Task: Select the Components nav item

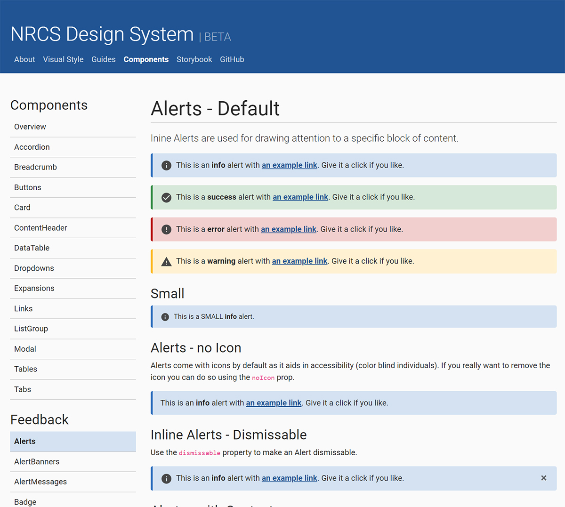Action: 146,59
